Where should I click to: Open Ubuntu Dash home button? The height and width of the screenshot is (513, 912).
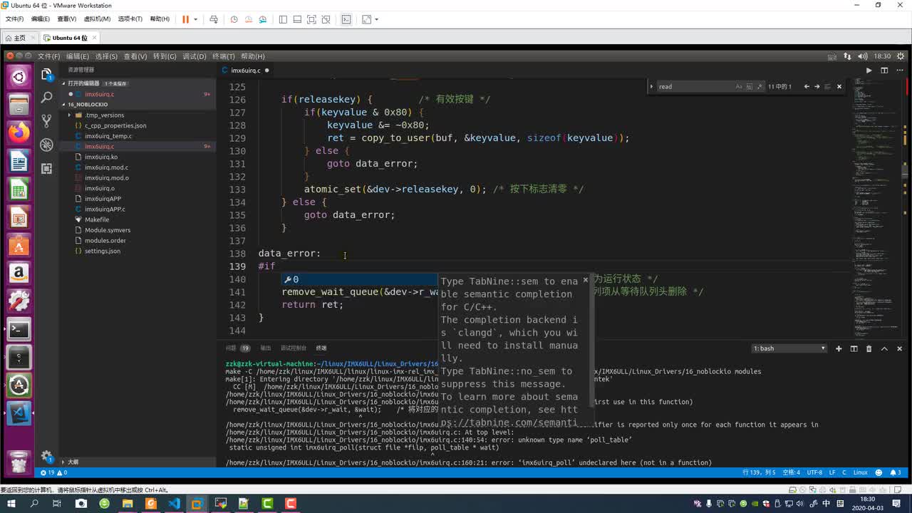click(x=19, y=76)
